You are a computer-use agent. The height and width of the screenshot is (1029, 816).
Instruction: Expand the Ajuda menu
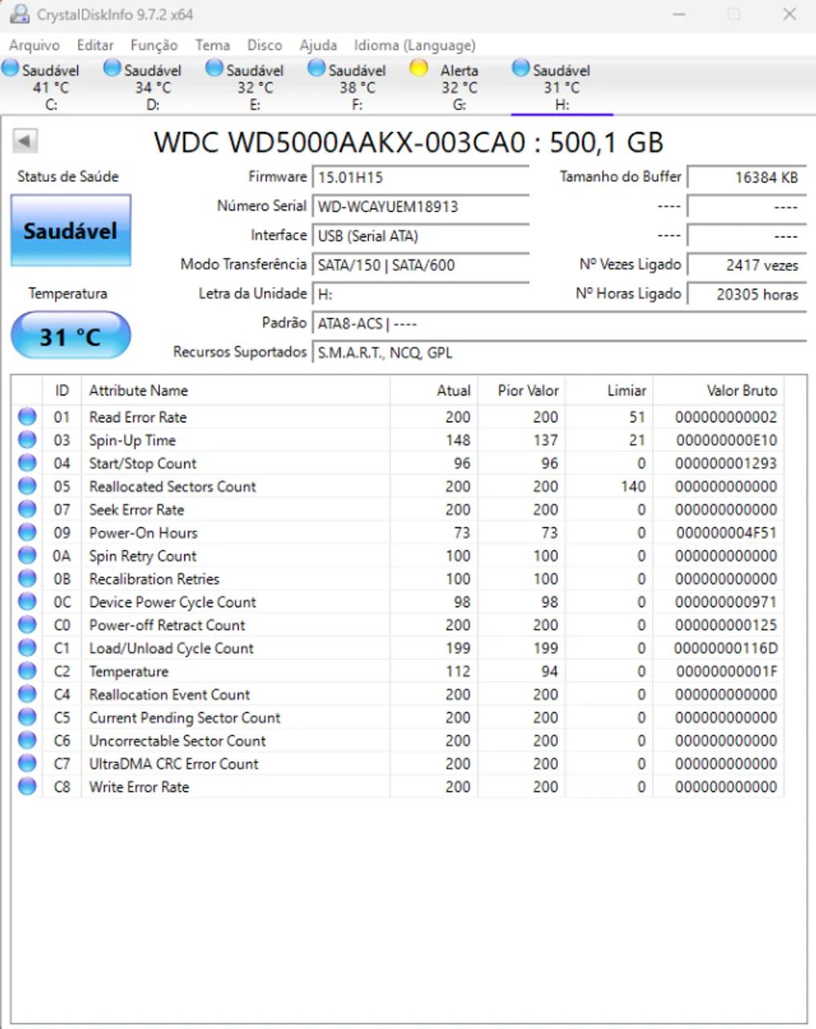(318, 45)
